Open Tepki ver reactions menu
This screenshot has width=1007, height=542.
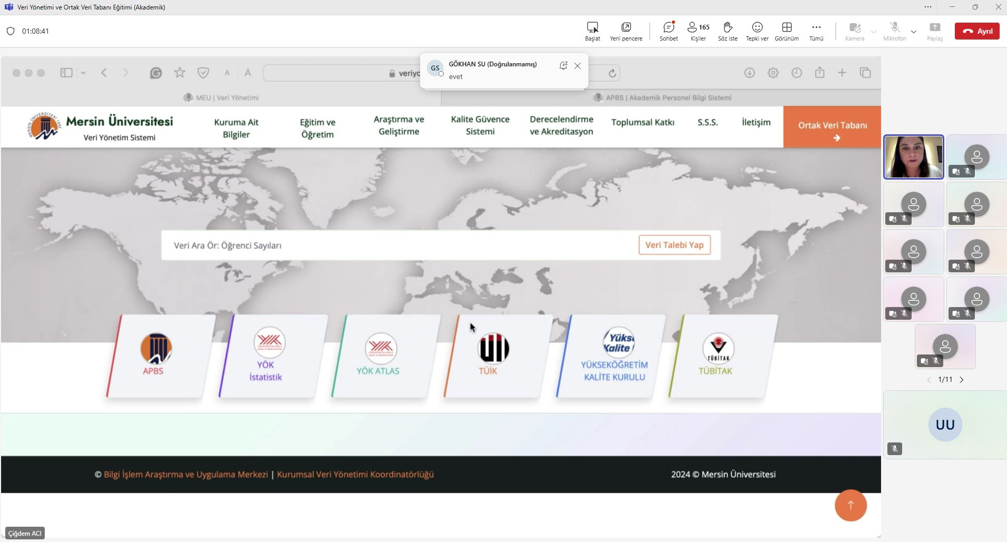(x=757, y=31)
